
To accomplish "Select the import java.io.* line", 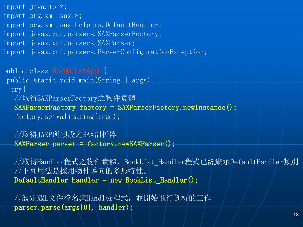I will pos(35,7).
